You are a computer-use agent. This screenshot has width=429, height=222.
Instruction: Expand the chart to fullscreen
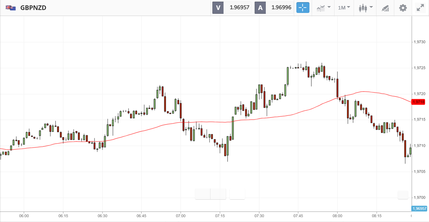420,8
